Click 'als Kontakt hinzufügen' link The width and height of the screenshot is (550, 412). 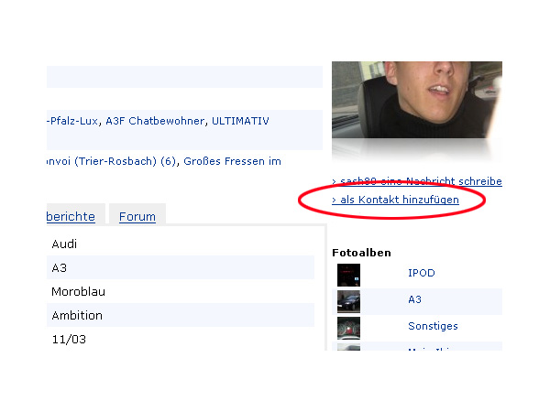(x=399, y=200)
